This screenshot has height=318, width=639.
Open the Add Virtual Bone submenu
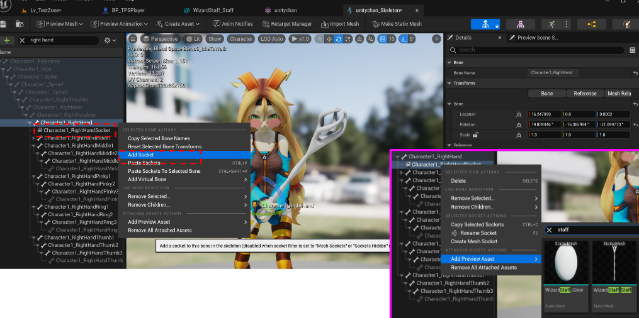(184, 179)
